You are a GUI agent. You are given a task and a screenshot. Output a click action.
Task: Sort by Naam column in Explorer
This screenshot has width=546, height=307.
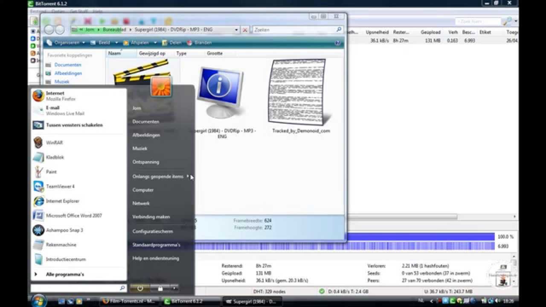(x=121, y=53)
